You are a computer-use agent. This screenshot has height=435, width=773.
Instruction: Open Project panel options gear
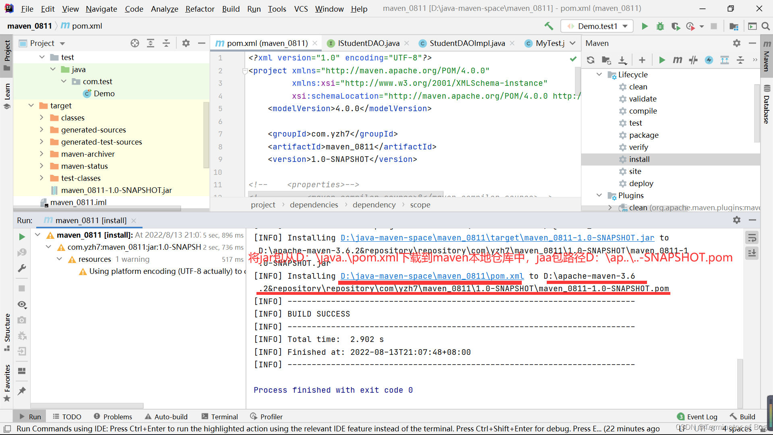point(186,43)
